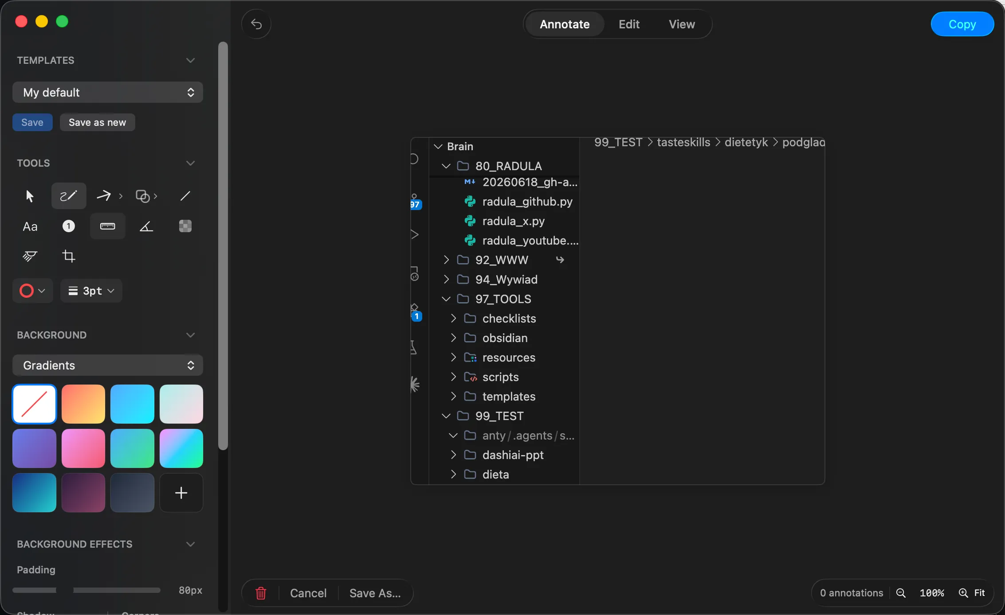Open the 3pt line width dropdown

[x=91, y=291]
